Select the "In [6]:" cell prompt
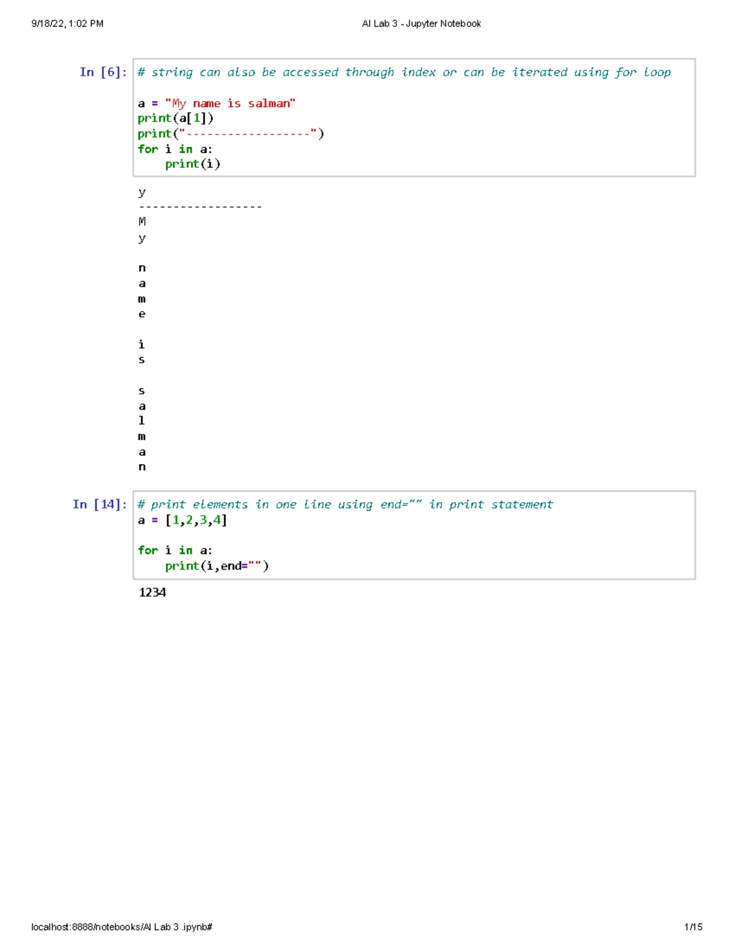Image resolution: width=735 pixels, height=951 pixels. tap(103, 72)
